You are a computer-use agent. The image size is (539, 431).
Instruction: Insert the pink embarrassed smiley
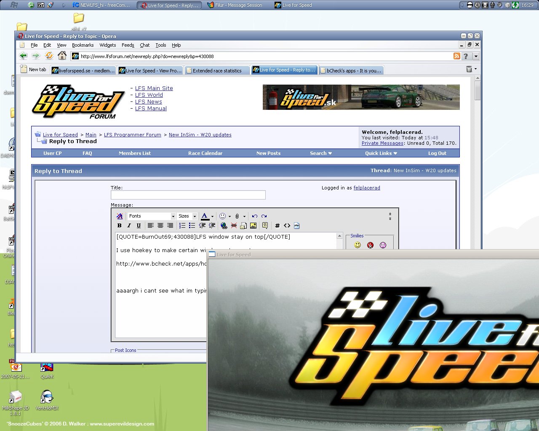[x=383, y=245]
